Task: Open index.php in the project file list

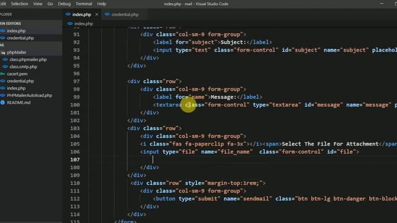Action: 16,88
